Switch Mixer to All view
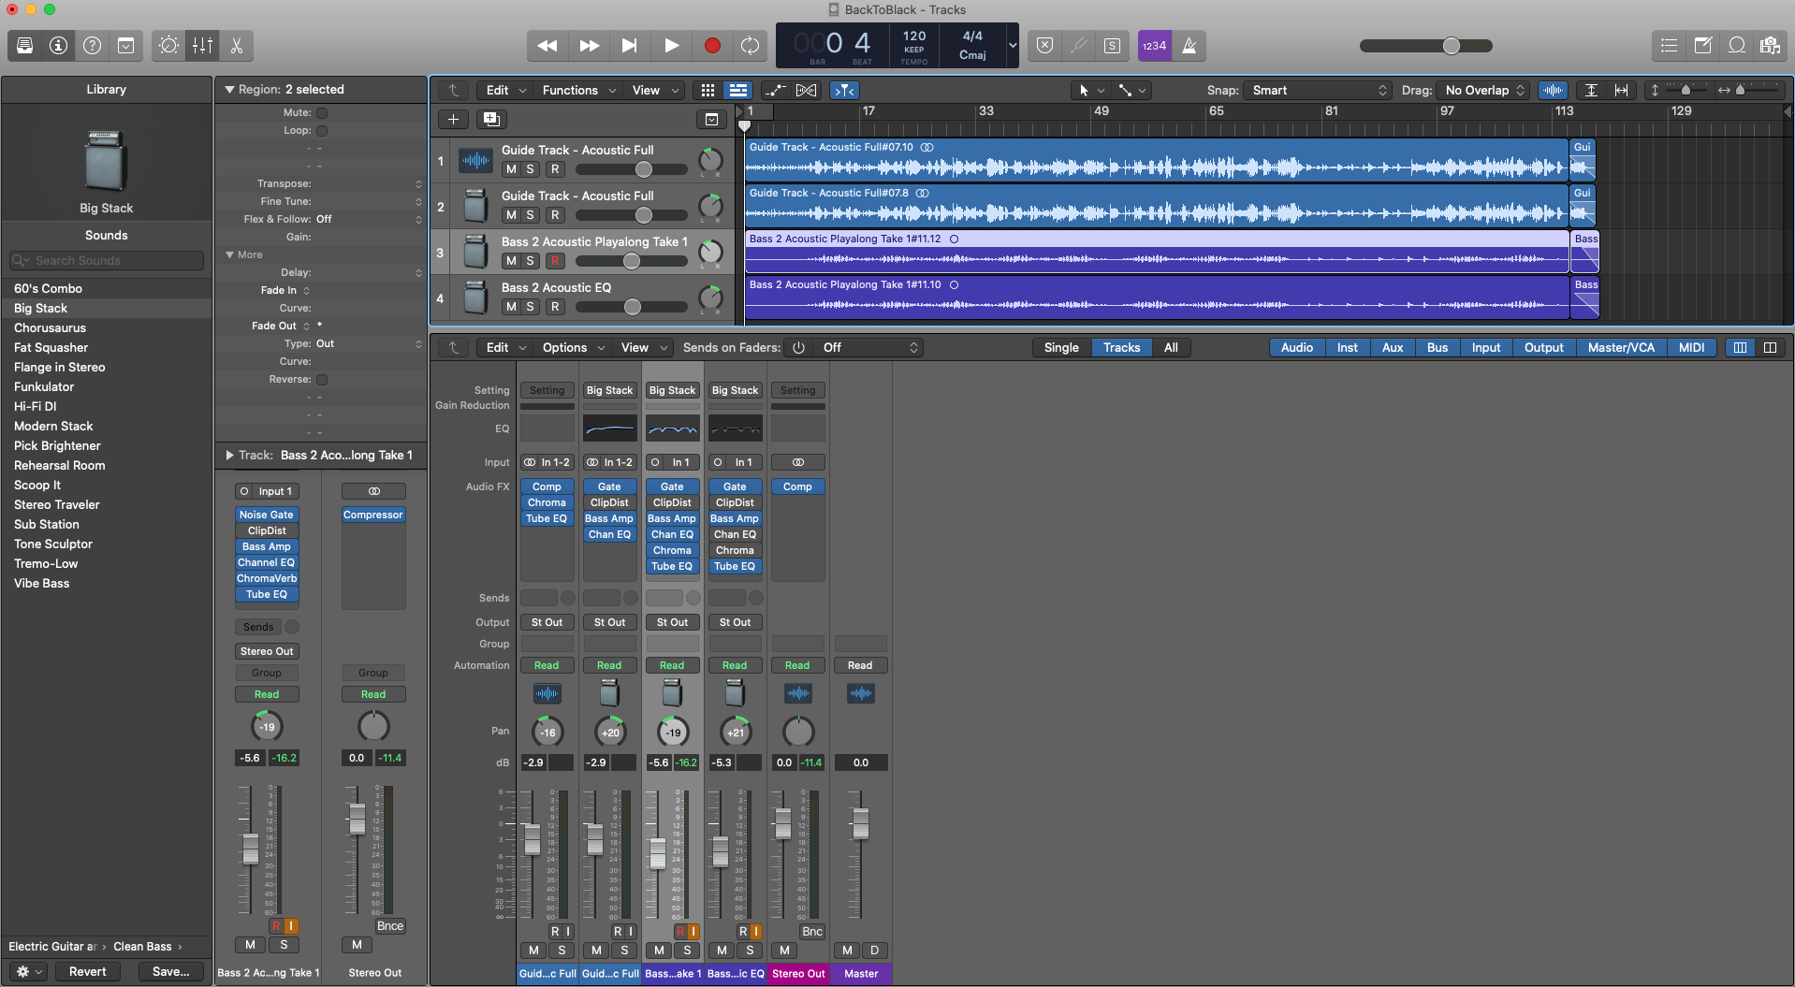Screen dimensions: 1795x987 1171,347
